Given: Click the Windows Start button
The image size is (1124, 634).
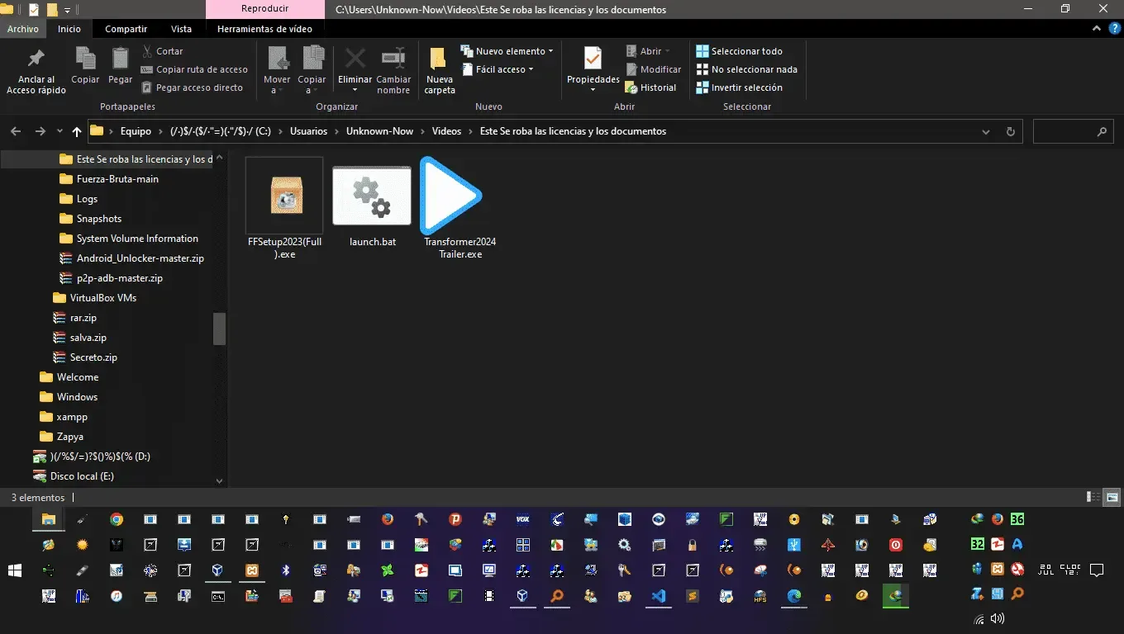Looking at the screenshot, I should coord(15,570).
